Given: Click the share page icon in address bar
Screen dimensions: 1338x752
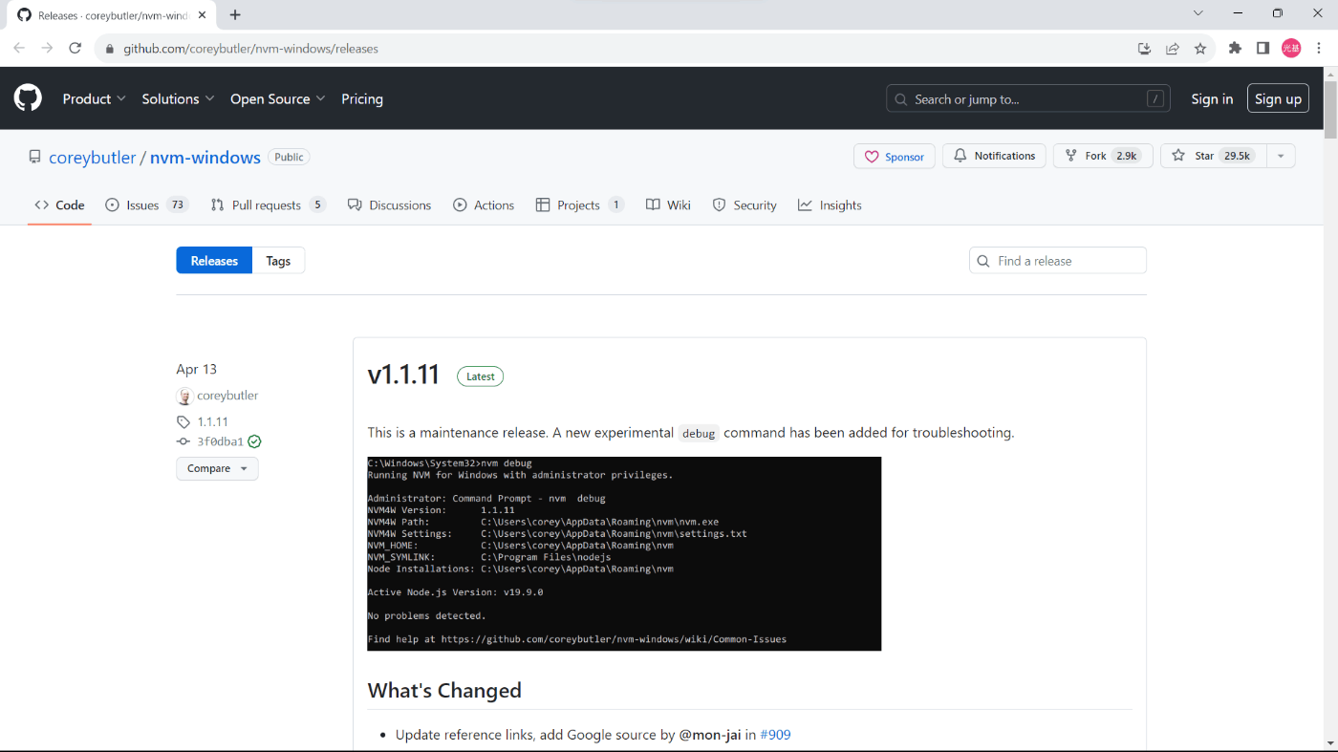Looking at the screenshot, I should click(x=1172, y=49).
